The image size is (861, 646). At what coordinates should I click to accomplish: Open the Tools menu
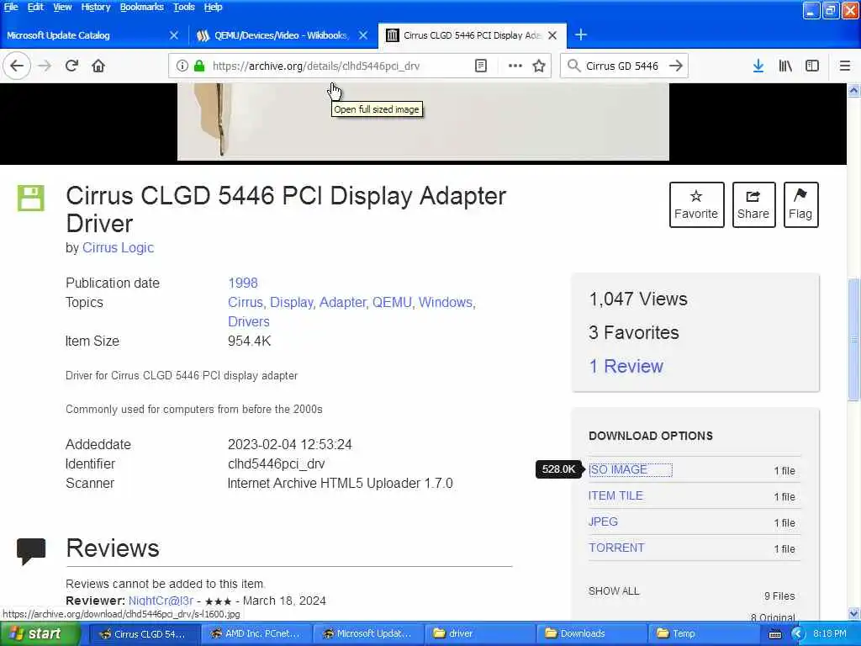click(184, 7)
